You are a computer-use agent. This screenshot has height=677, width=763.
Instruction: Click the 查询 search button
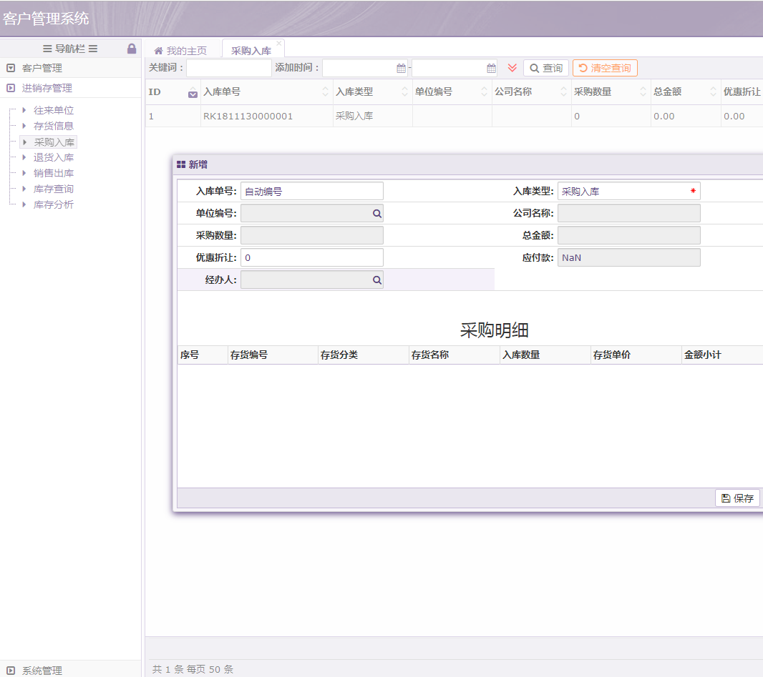coord(546,68)
